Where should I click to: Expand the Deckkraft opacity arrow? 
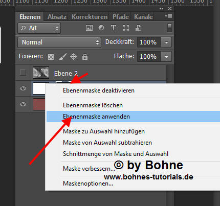[166, 42]
